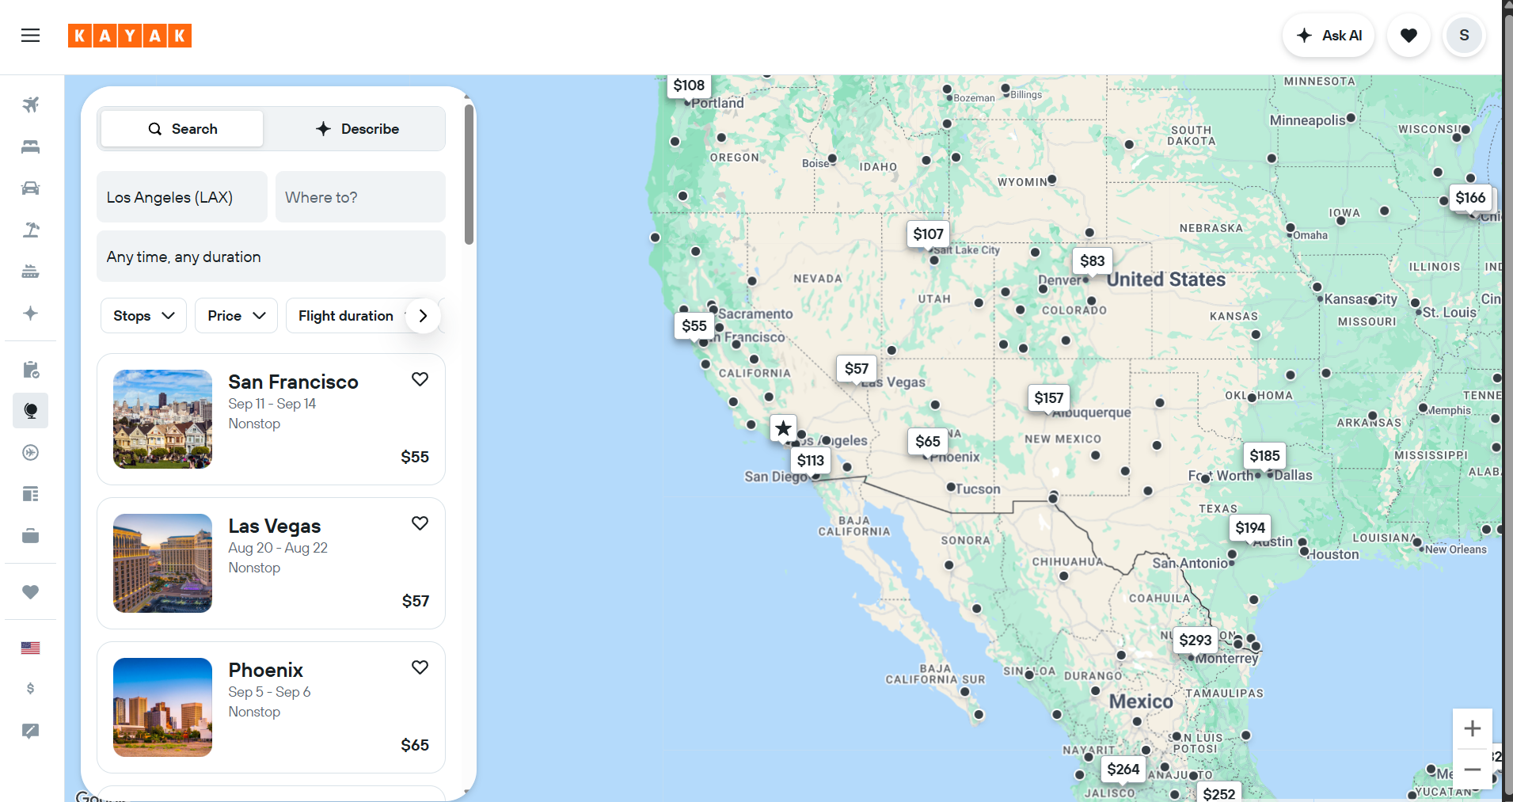Screen dimensions: 1513x802
Task: Select the $252 map price marker
Action: (1218, 792)
